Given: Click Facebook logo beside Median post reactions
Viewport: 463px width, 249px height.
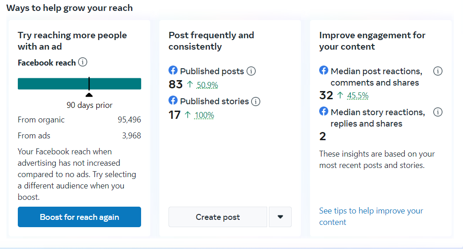Looking at the screenshot, I should (x=324, y=71).
